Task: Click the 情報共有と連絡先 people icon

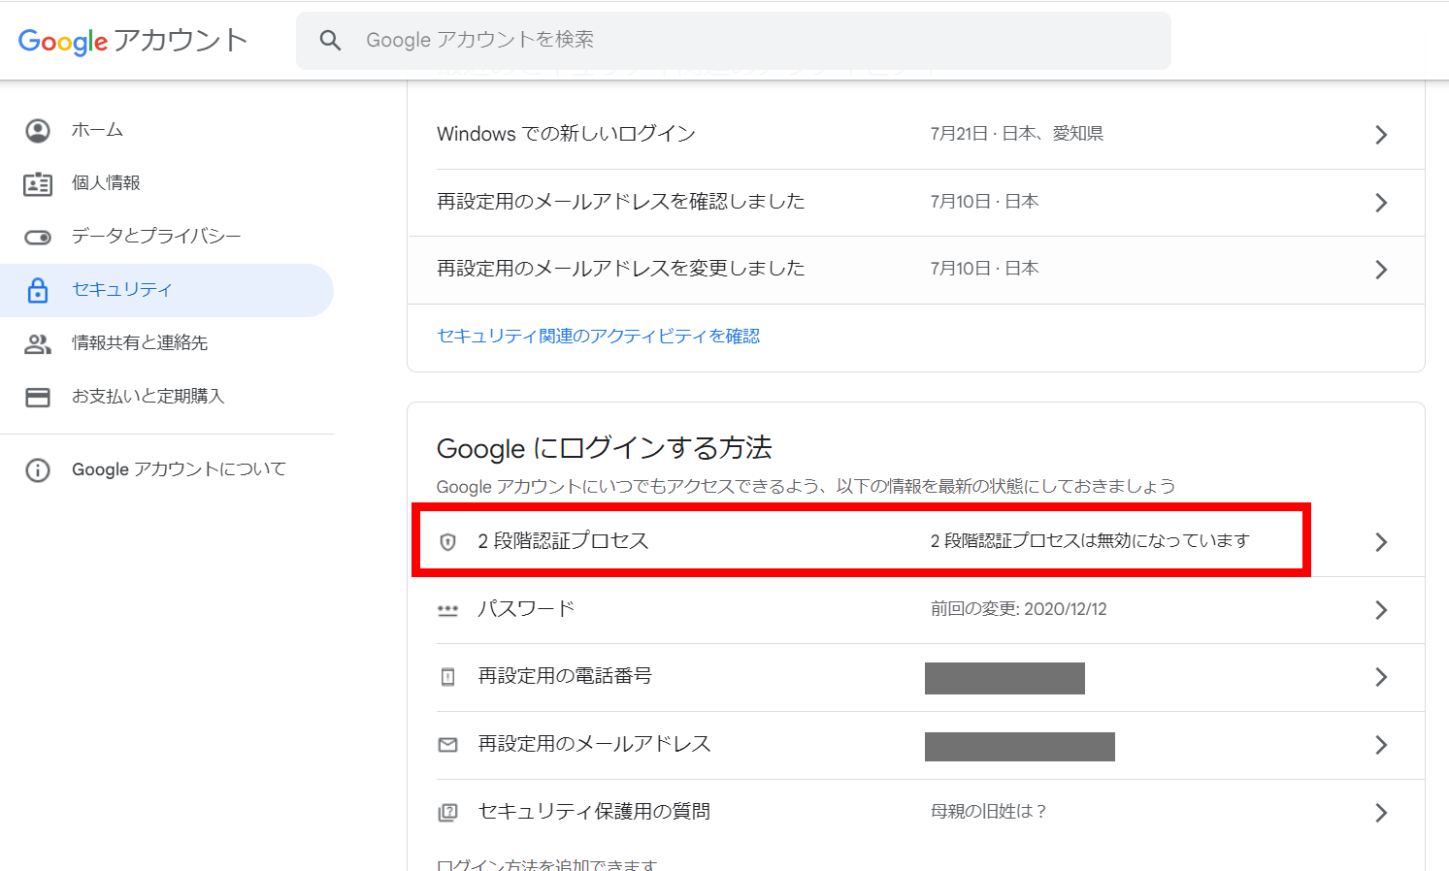Action: pyautogui.click(x=38, y=343)
